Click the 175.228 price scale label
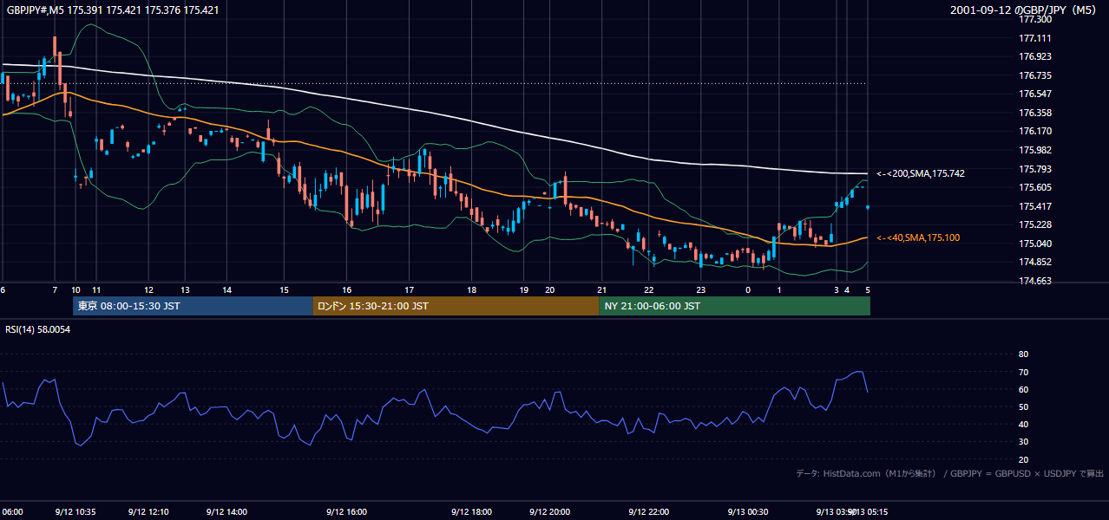Image resolution: width=1109 pixels, height=520 pixels. [1034, 224]
